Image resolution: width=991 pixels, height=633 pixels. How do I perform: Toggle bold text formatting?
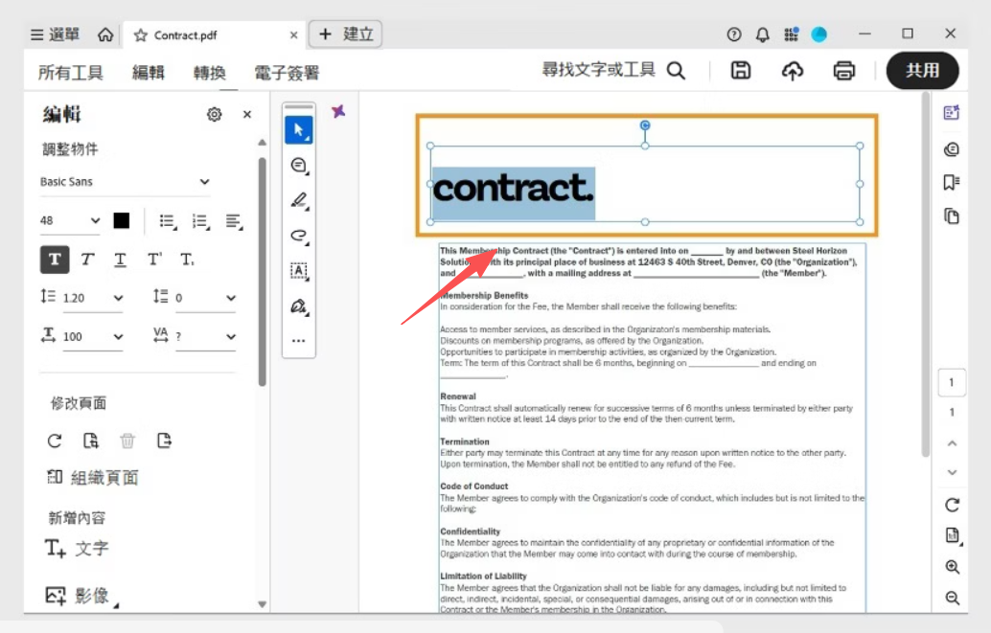55,260
